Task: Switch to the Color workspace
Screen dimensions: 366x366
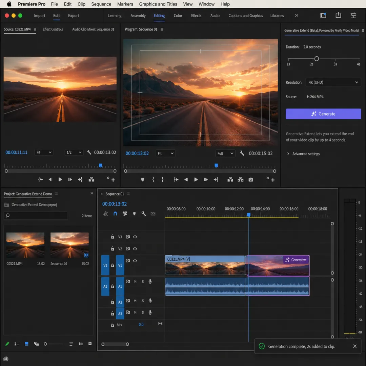Action: (x=178, y=16)
